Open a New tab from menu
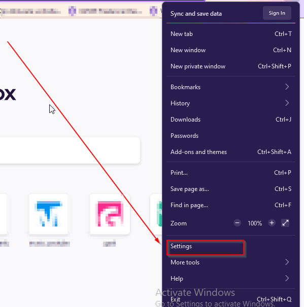This screenshot has height=307, width=304. point(231,34)
